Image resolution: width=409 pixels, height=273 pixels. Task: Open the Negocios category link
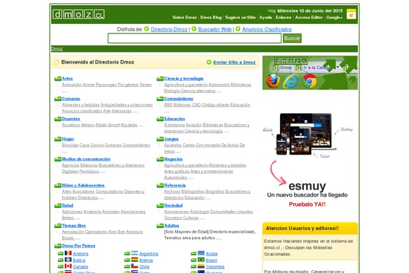click(x=173, y=159)
